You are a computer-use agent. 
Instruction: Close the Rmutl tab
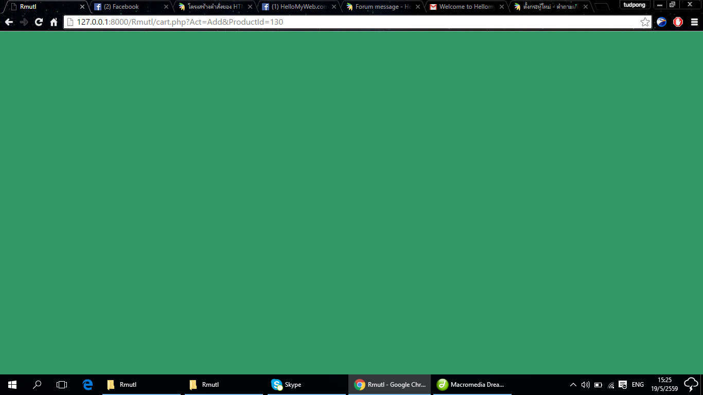82,7
